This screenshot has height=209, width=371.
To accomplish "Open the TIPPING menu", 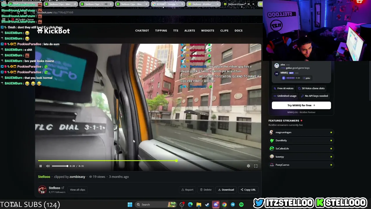I will pyautogui.click(x=161, y=30).
